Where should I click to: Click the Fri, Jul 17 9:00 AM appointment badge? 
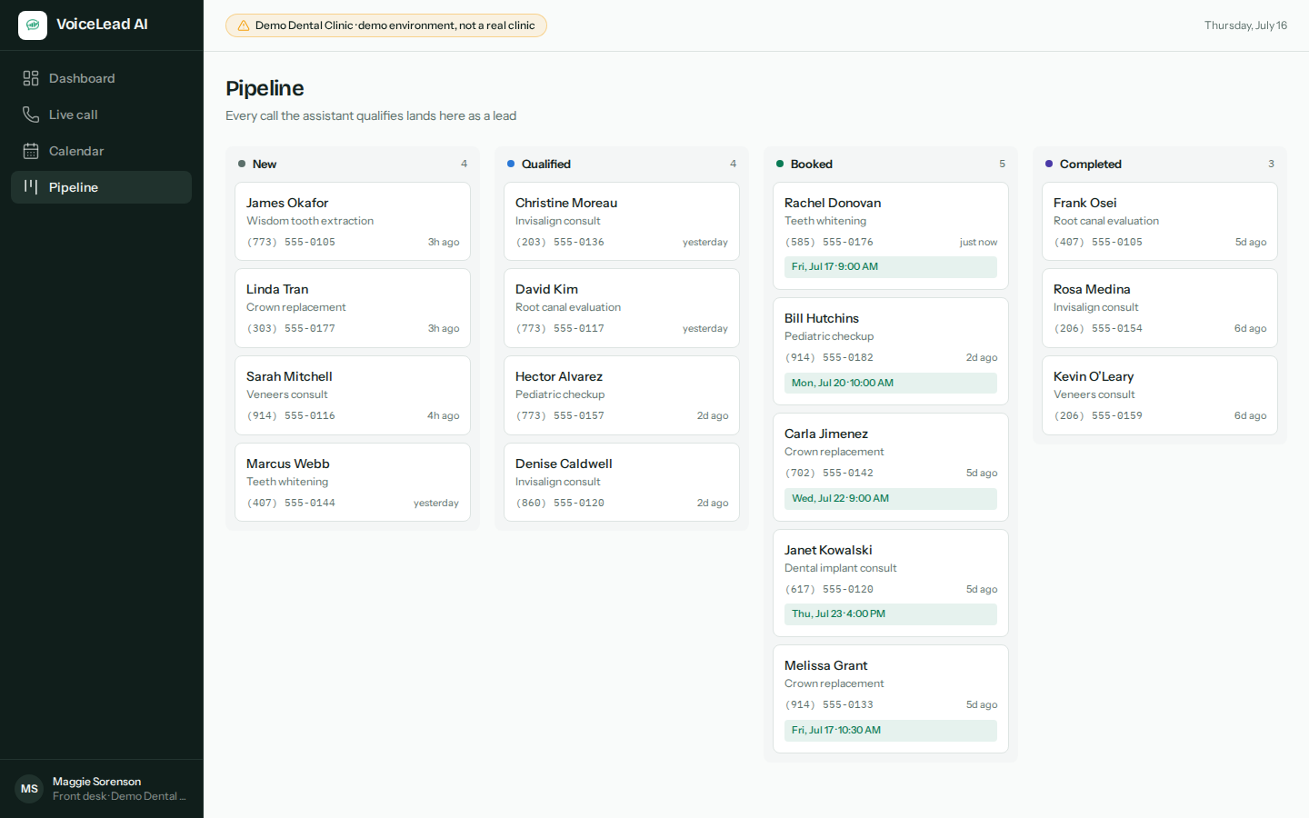click(x=891, y=267)
